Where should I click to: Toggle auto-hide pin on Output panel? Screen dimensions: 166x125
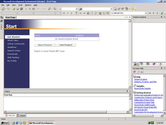[127, 91]
